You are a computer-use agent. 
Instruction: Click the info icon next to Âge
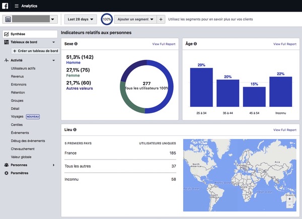click(x=195, y=44)
